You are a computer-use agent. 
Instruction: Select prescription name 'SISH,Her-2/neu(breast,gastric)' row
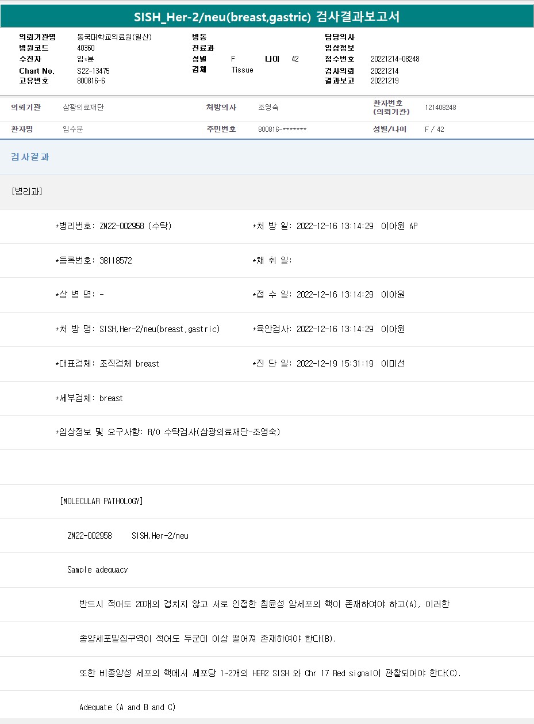(137, 329)
